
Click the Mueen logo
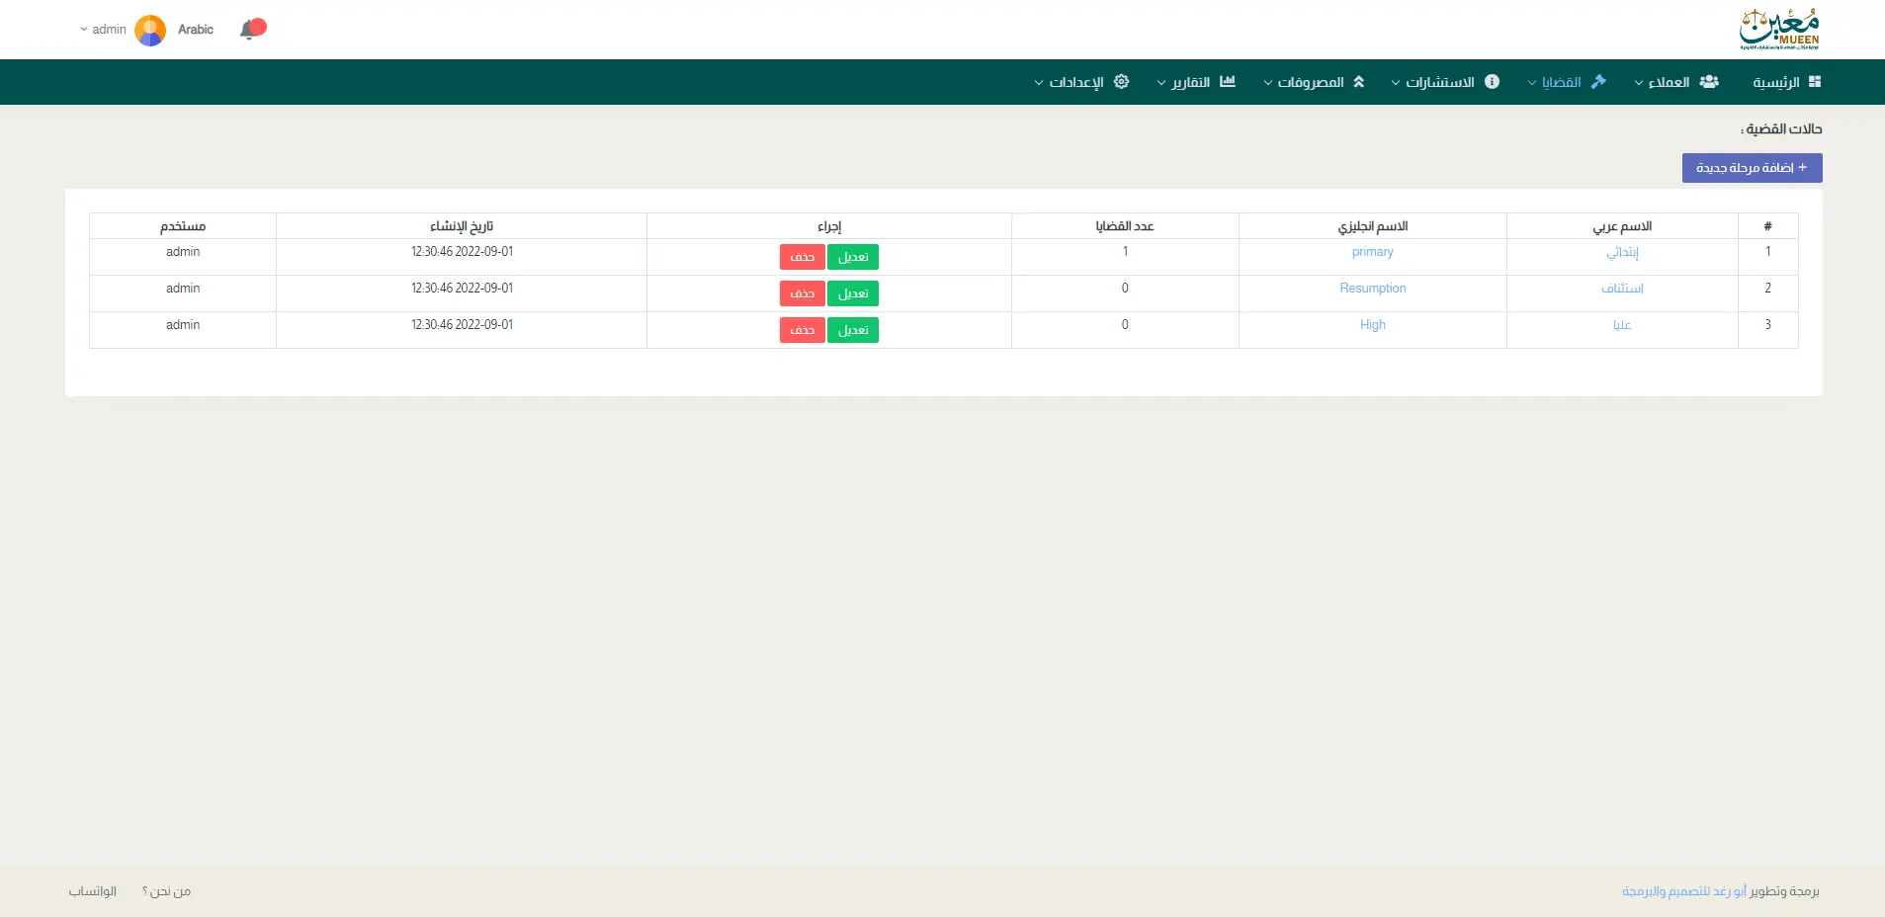pyautogui.click(x=1778, y=30)
